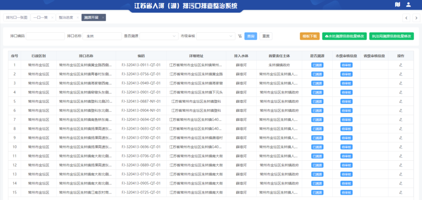Edit row 6 coded FJ-320413-0904-NY-01
This screenshot has width=422, height=200.
pyautogui.click(x=401, y=111)
